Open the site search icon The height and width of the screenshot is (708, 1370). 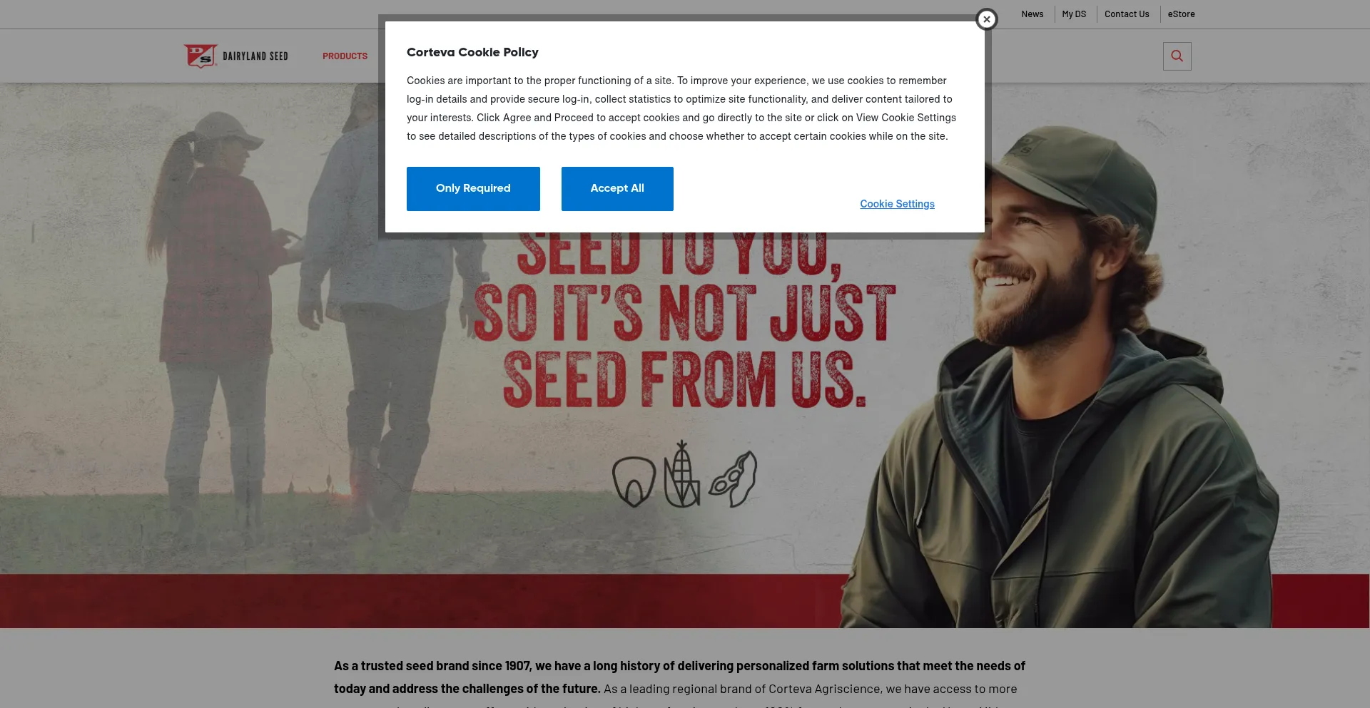(1177, 56)
